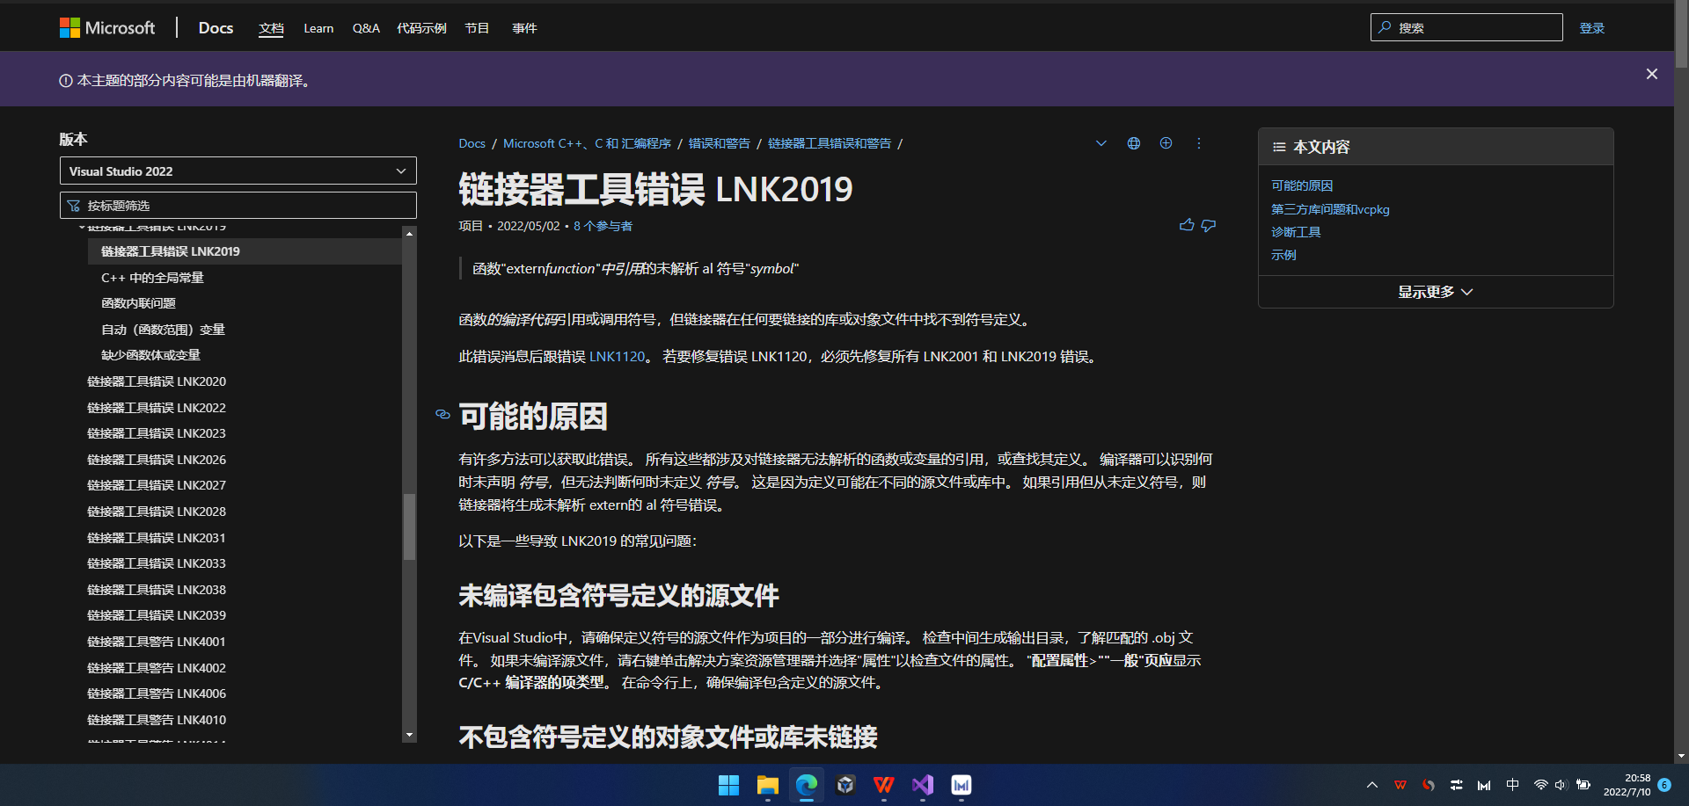The width and height of the screenshot is (1689, 806).
Task: Open 链接器工具错误 LNK2022 in the sidebar
Action: click(157, 408)
